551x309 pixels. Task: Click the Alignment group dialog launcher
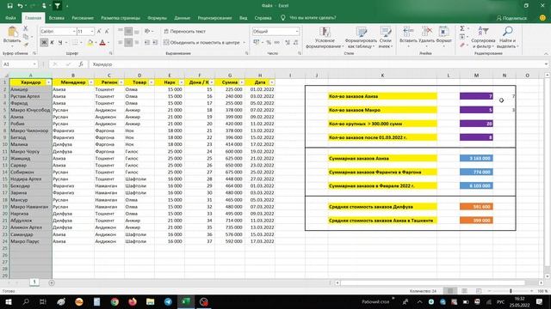(247, 53)
